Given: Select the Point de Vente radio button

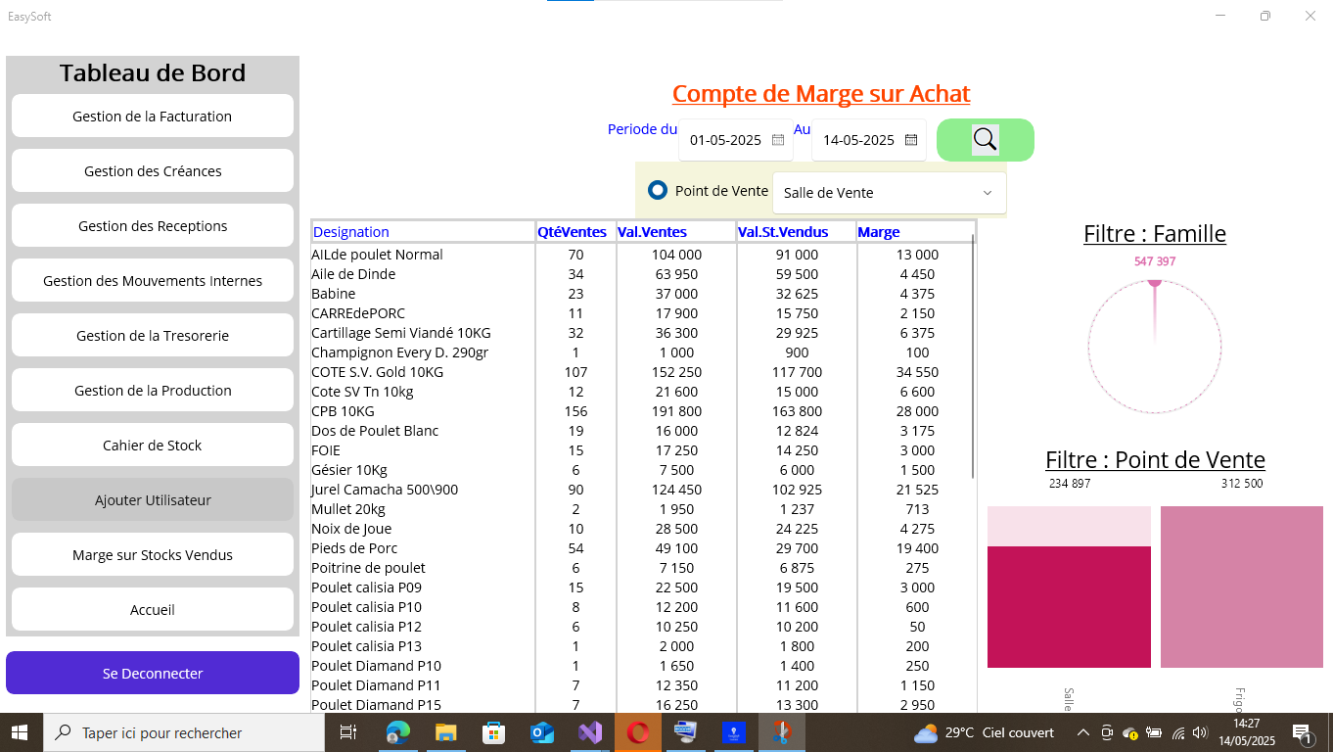Looking at the screenshot, I should pyautogui.click(x=658, y=191).
